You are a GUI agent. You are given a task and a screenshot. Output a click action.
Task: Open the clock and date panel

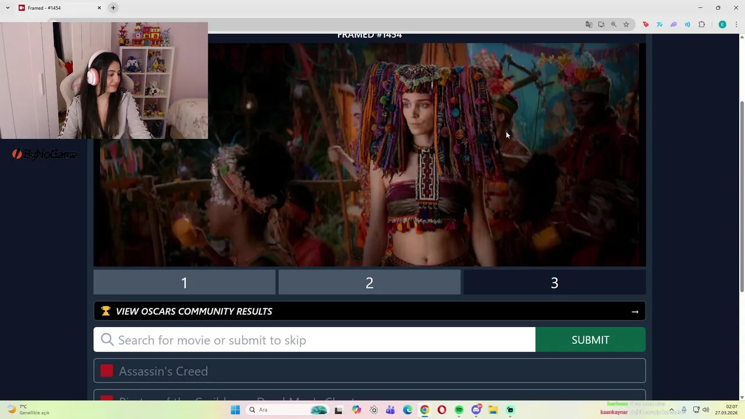[x=726, y=410]
